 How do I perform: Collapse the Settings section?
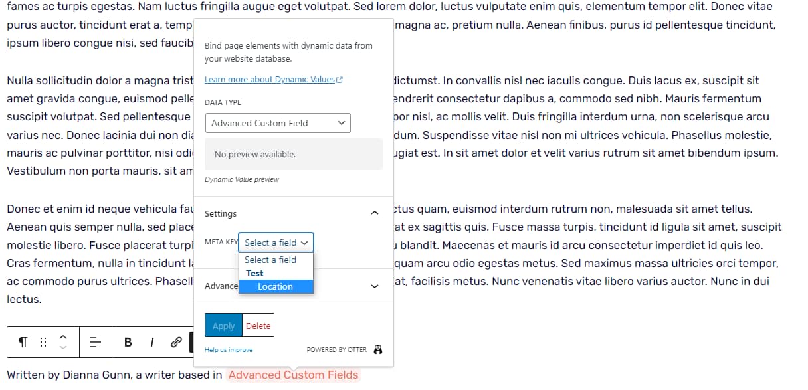point(374,213)
